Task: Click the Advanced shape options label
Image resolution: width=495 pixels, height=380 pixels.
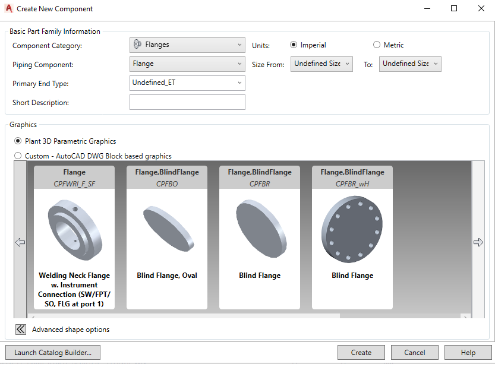Action: click(71, 330)
